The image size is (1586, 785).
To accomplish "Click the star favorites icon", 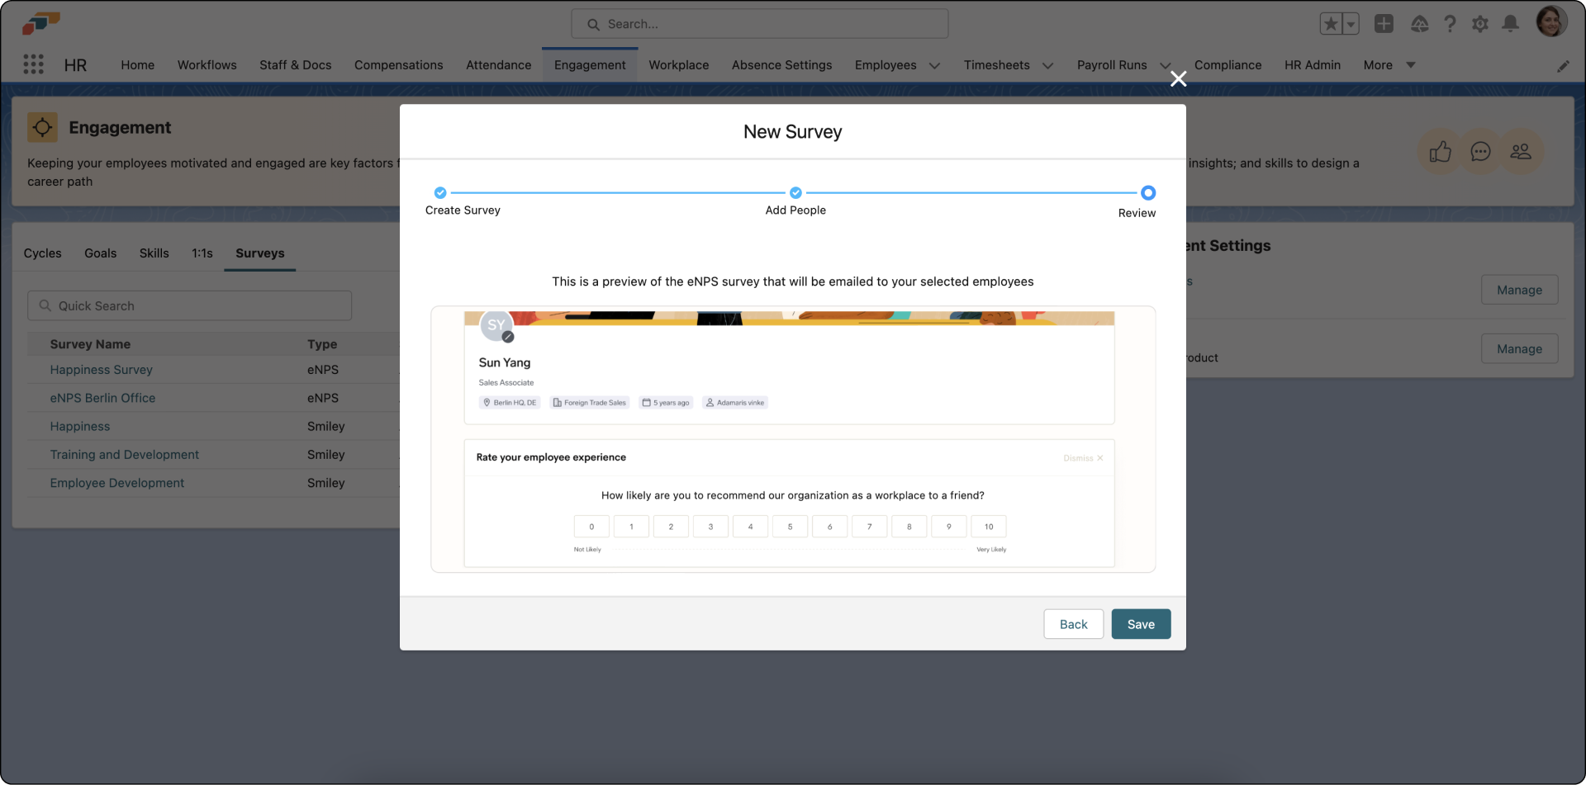I will [x=1331, y=24].
